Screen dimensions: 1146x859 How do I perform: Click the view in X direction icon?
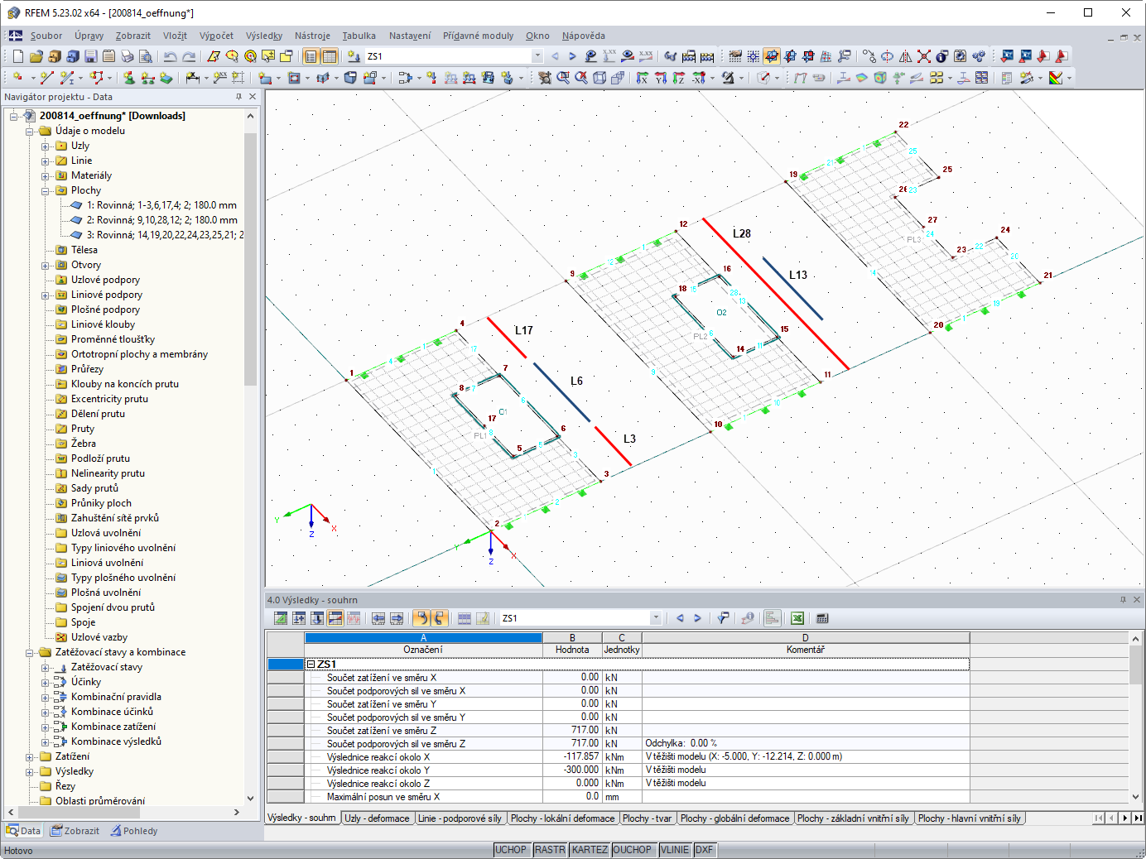click(643, 78)
